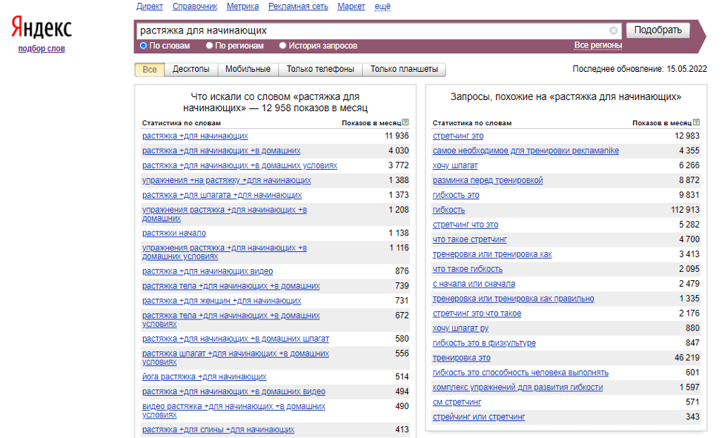The width and height of the screenshot is (722, 438).
Task: Open the query 'что такое гибкость'
Action: (x=468, y=269)
